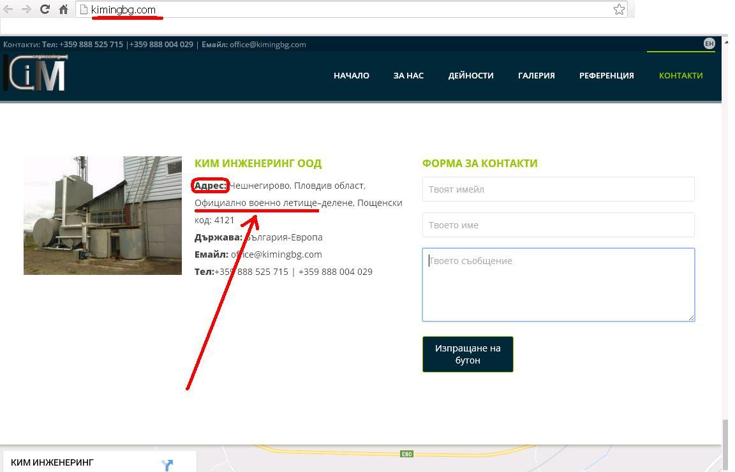735x472 pixels.
Task: Bookmark page with star icon
Action: click(x=619, y=9)
